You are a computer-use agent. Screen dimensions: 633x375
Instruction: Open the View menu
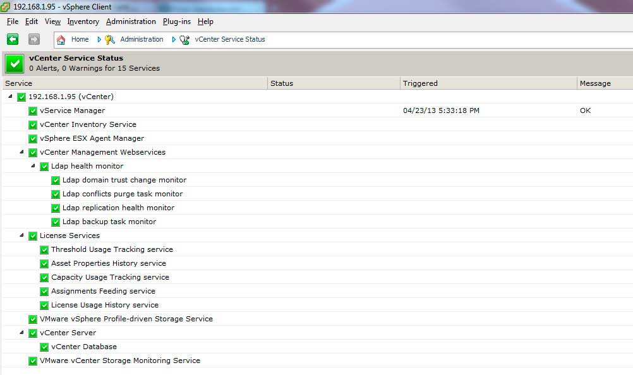[x=52, y=21]
